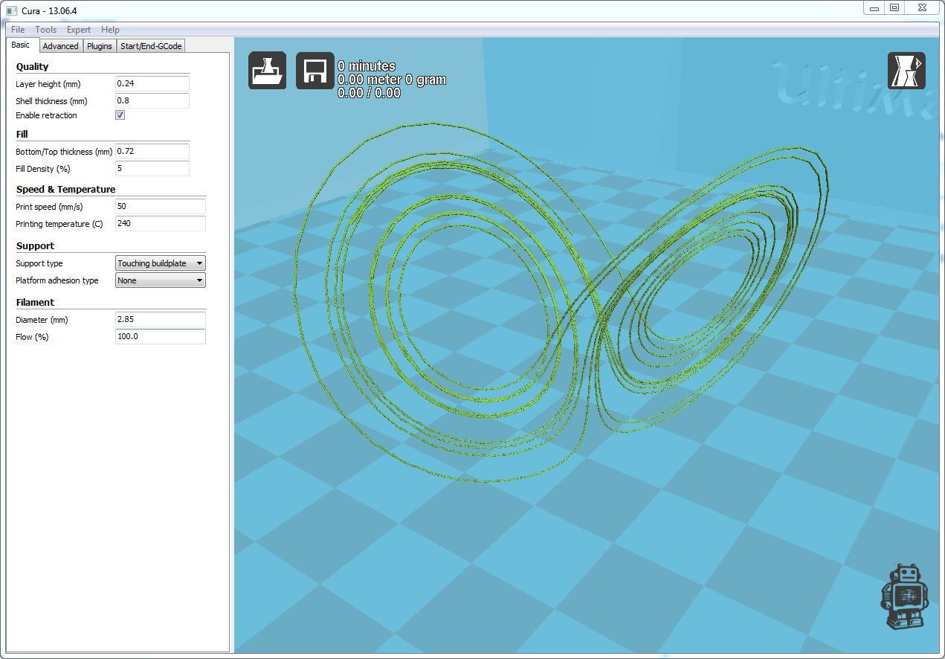Screen dimensions: 945x659
Task: Click the Printing temperature input field
Action: (x=161, y=223)
